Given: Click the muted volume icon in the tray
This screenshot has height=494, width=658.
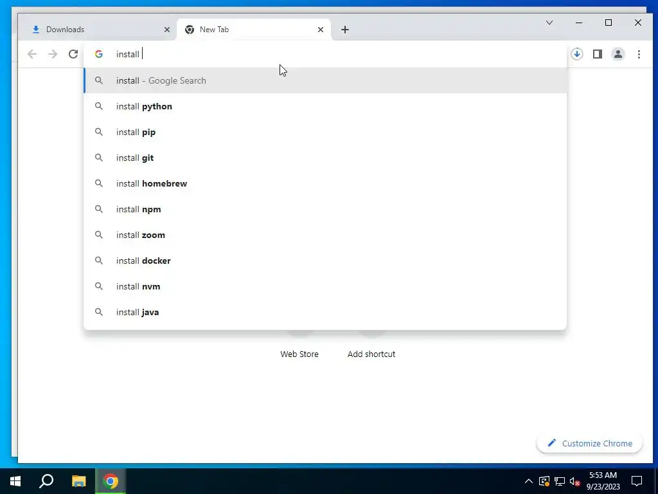Looking at the screenshot, I should (x=574, y=481).
